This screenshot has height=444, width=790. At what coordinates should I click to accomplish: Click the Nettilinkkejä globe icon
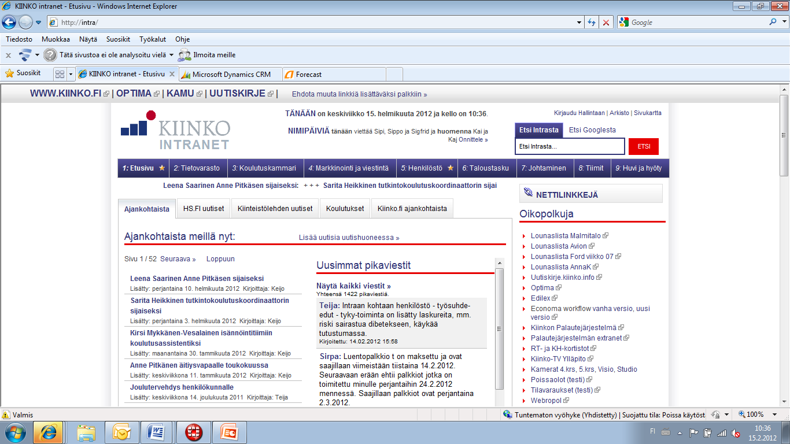click(x=527, y=193)
